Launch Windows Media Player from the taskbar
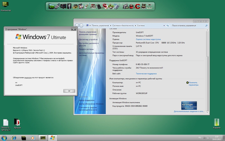The width and height of the screenshot is (225, 141). coord(33,138)
